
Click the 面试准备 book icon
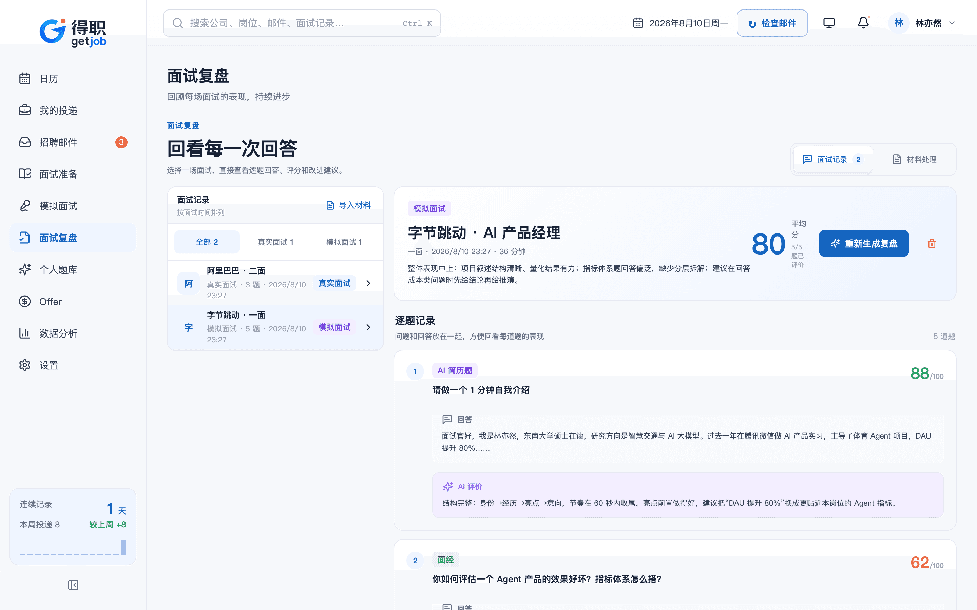25,174
